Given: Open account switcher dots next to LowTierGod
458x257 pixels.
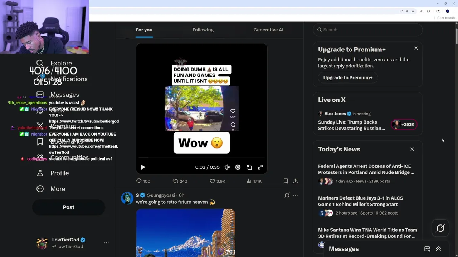Looking at the screenshot, I should [106, 243].
